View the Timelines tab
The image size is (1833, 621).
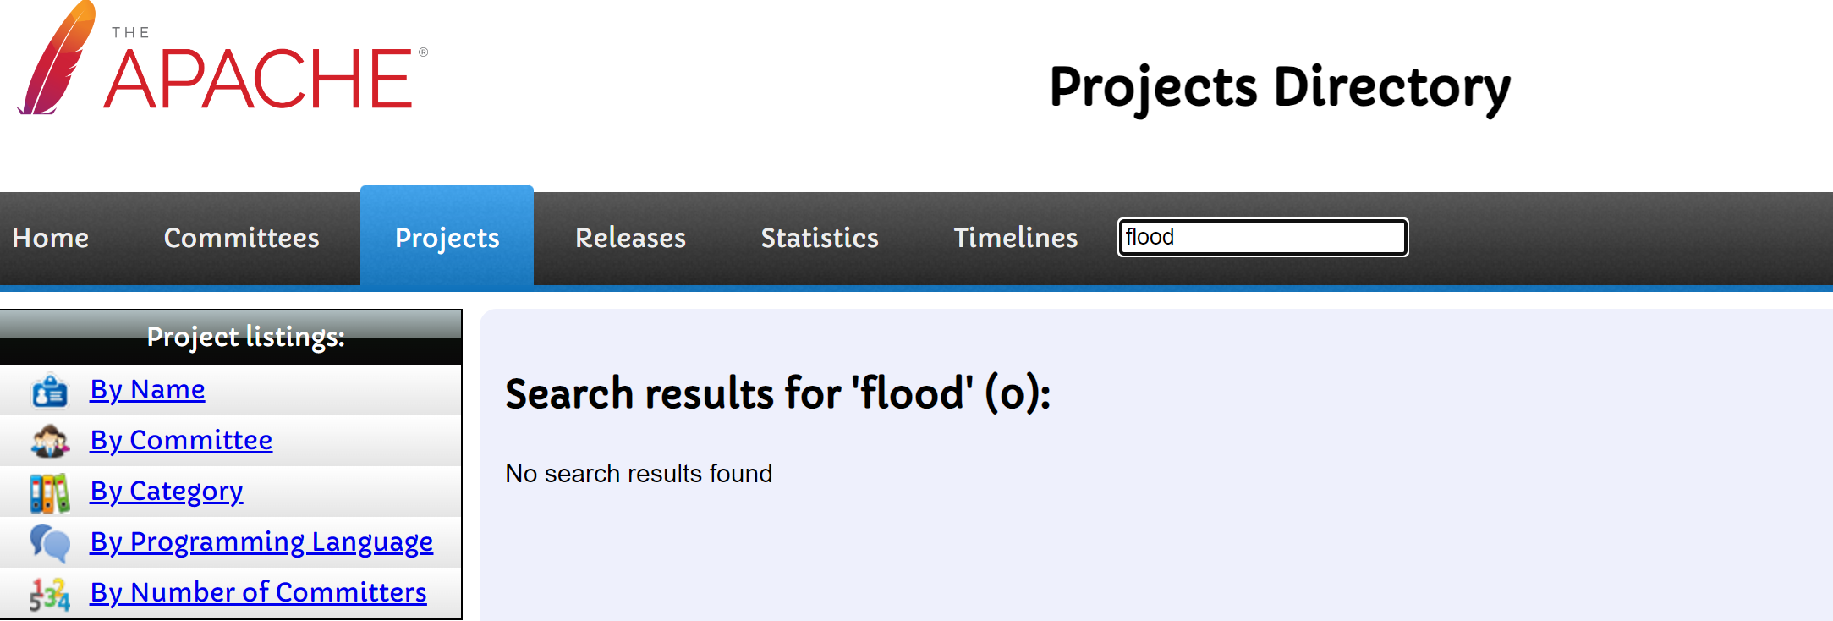(1015, 239)
